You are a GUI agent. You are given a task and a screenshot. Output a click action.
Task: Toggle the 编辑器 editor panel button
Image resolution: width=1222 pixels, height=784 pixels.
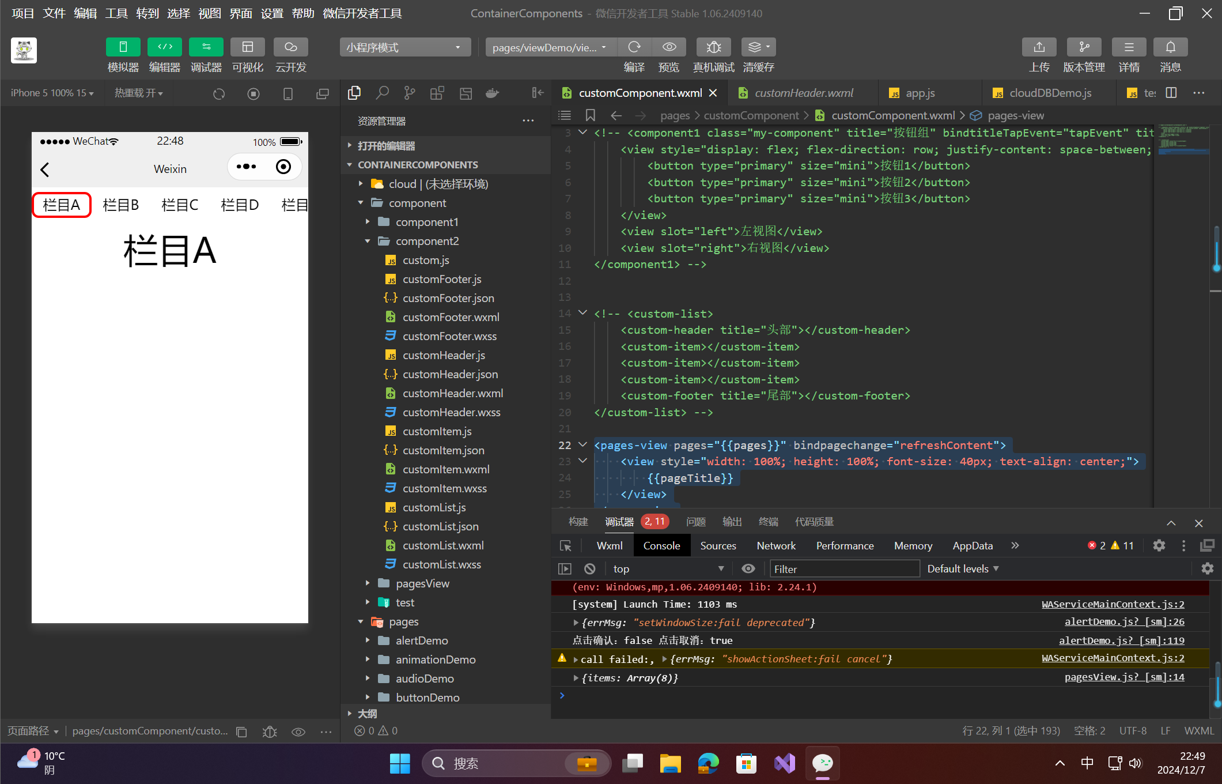[x=164, y=47]
